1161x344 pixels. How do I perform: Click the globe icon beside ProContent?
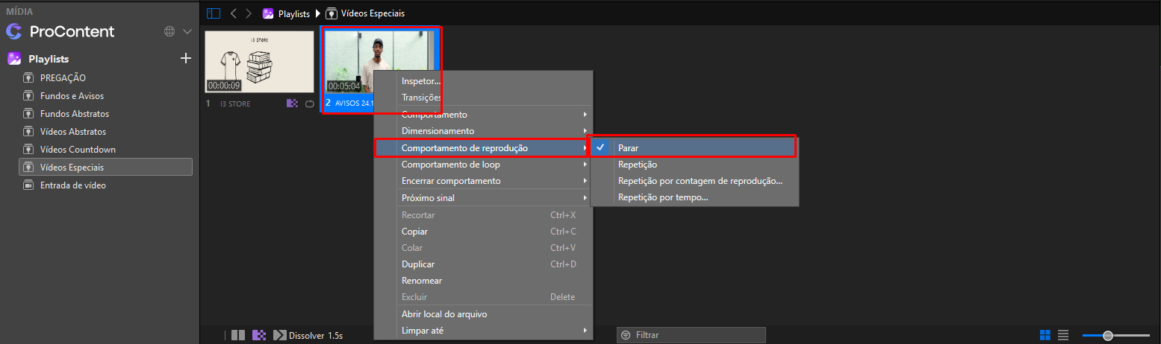tap(169, 32)
